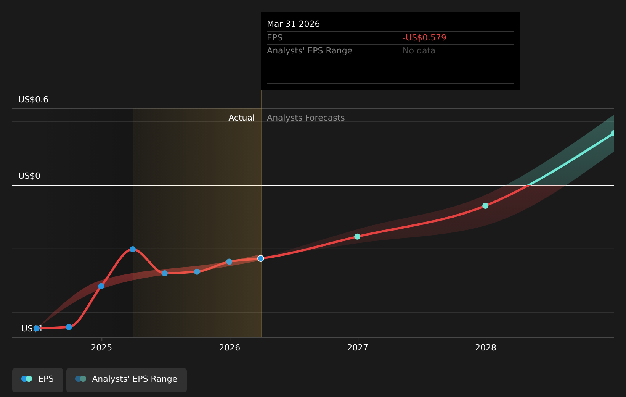Toggle the Analysts' EPS Range legend button
This screenshot has width=626, height=397.
click(x=127, y=380)
